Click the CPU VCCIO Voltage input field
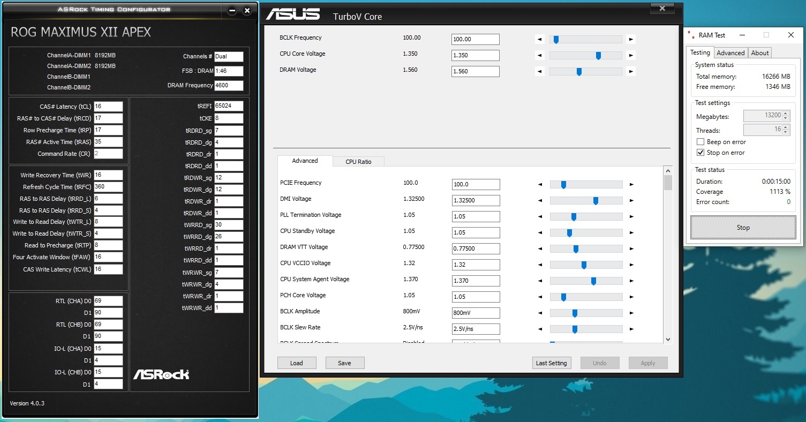This screenshot has height=422, width=806. pyautogui.click(x=476, y=265)
